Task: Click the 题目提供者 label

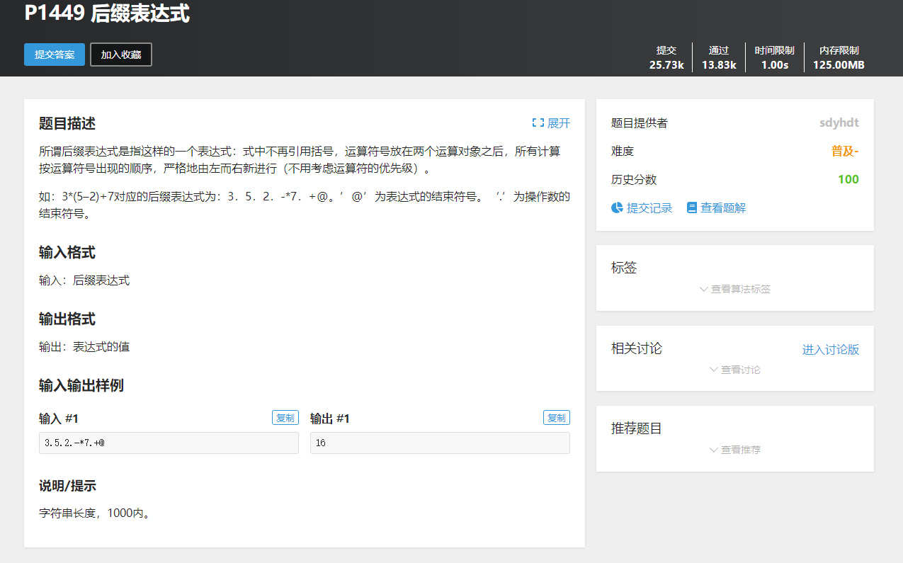Action: [639, 123]
